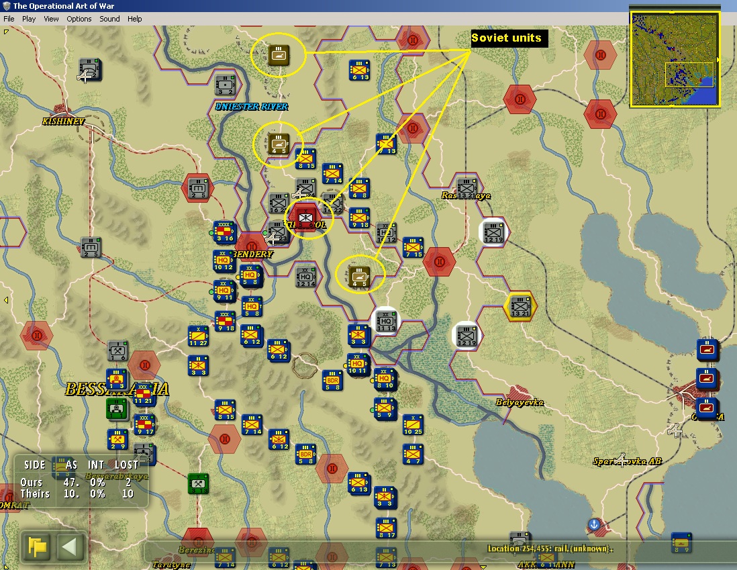
Task: Select the XXX corps unit rated 11-21
Action: pos(143,394)
